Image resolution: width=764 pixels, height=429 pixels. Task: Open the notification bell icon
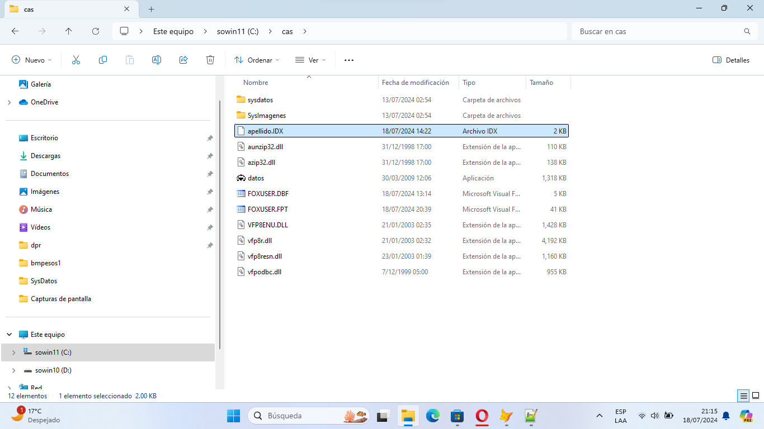[726, 416]
